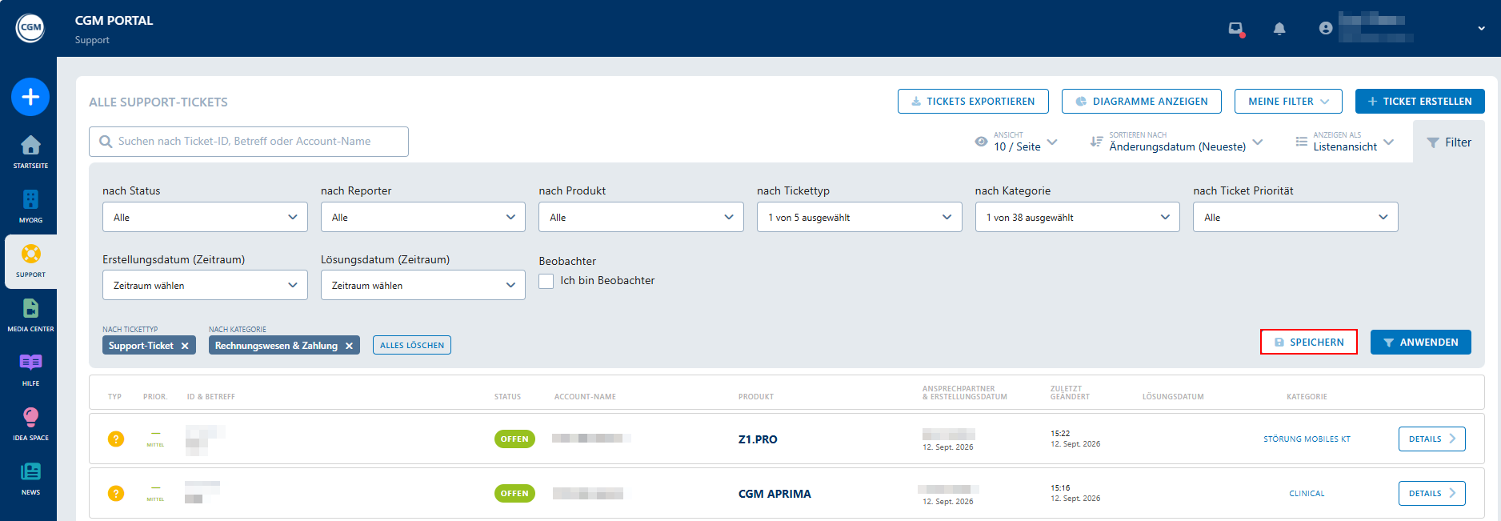Click the ID & Betreff column header

tap(211, 397)
